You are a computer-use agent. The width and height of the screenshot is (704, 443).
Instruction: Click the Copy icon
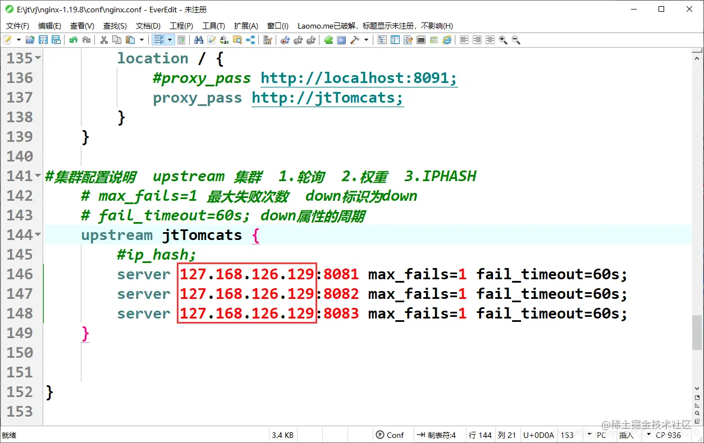[x=117, y=40]
